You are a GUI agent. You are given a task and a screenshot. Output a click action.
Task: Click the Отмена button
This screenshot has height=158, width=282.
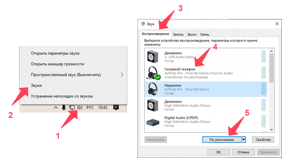243,152
